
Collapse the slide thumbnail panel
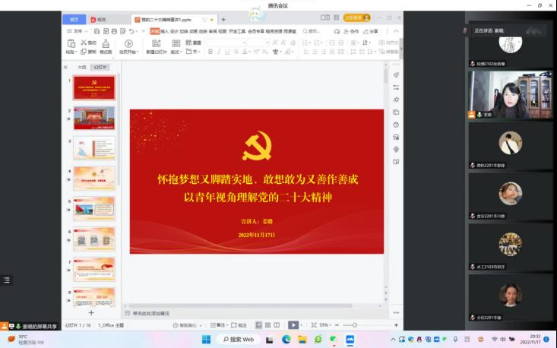[65, 67]
